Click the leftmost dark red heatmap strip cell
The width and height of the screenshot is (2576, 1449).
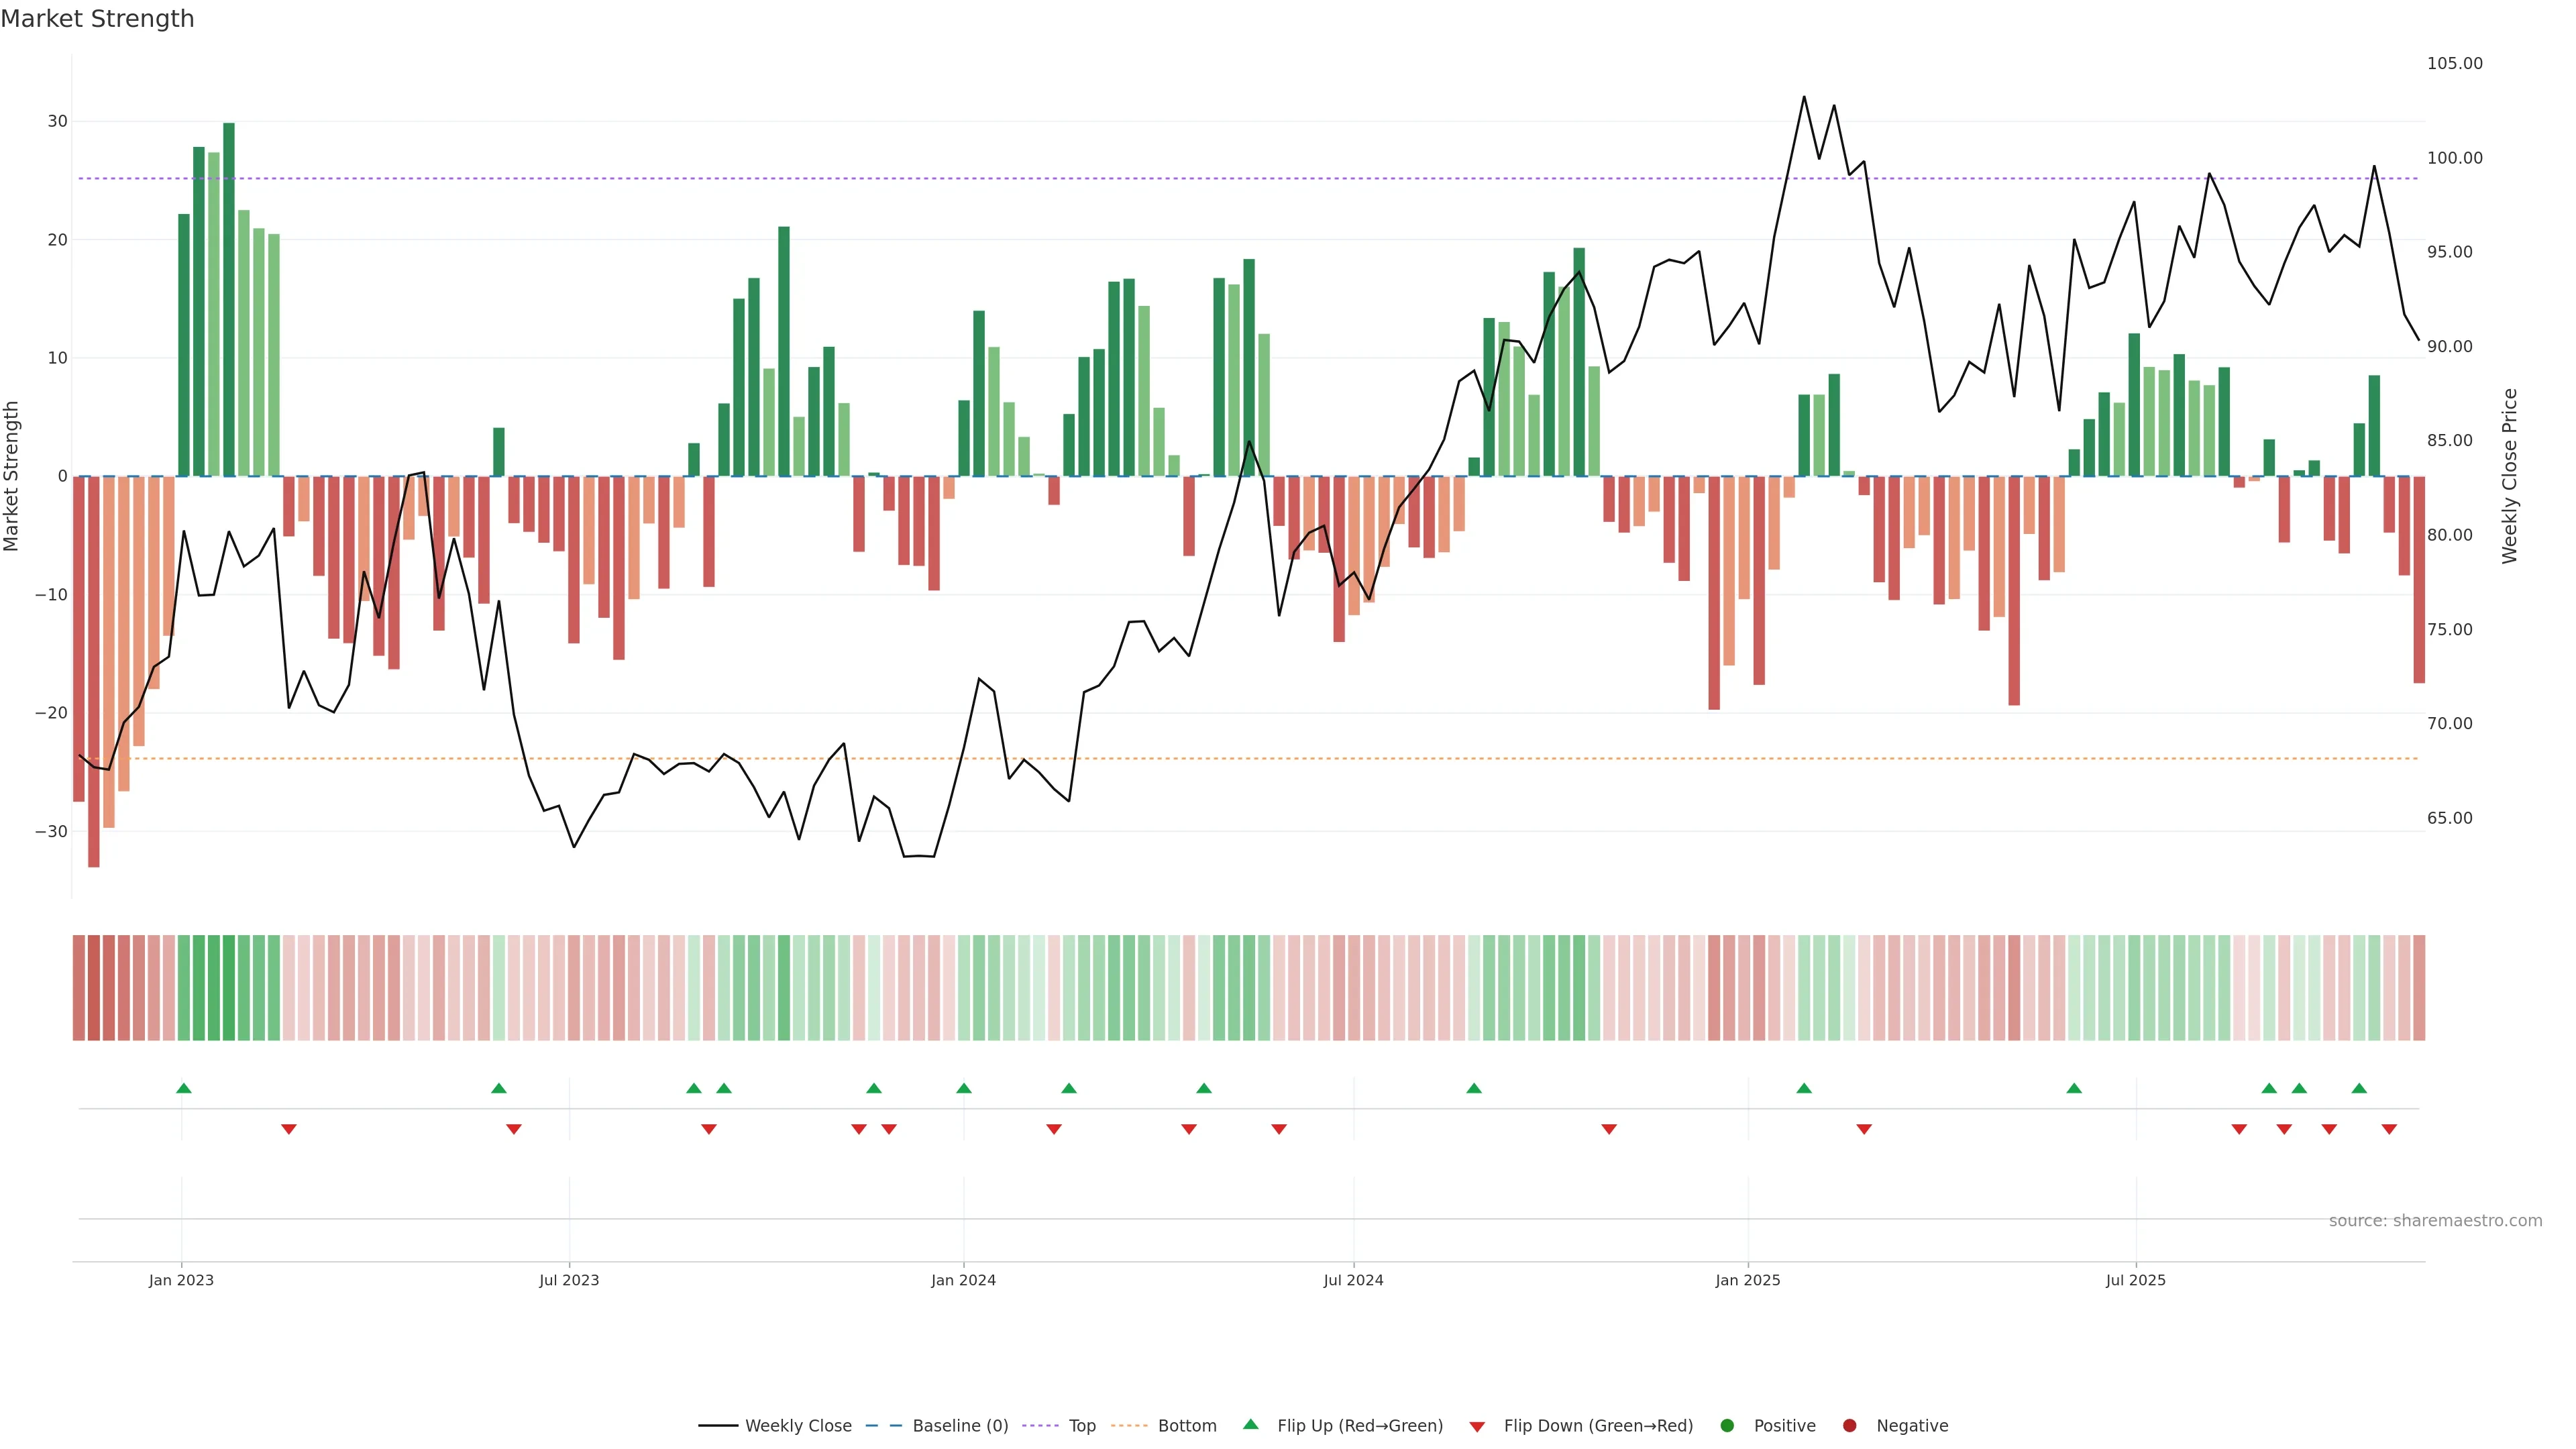pos(79,987)
